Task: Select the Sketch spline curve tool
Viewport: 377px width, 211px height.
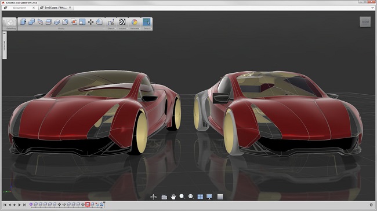Action: 111,22
